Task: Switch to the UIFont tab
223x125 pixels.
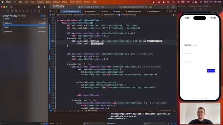Action: (105, 11)
